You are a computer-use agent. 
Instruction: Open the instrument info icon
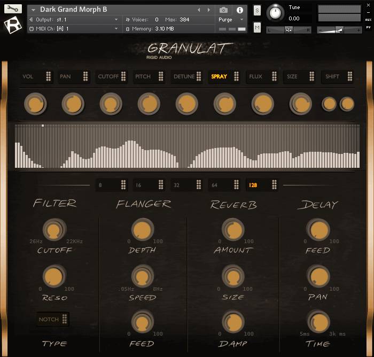click(239, 10)
